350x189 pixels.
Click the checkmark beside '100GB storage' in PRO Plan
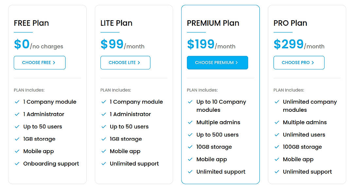(277, 147)
